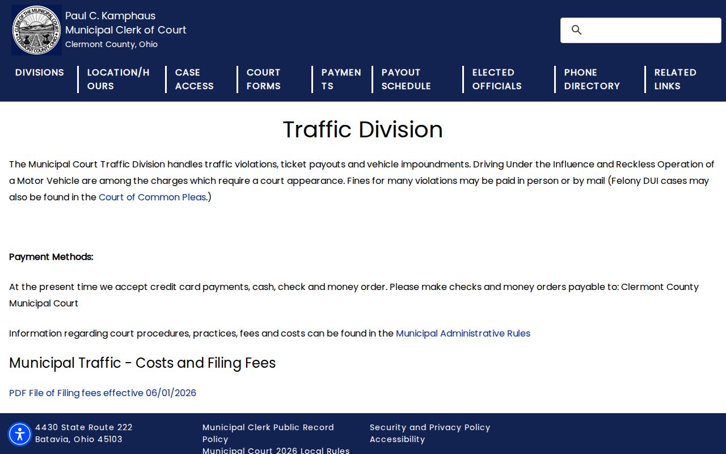Open the Location/Hours menu item
The image size is (726, 454).
(x=119, y=79)
